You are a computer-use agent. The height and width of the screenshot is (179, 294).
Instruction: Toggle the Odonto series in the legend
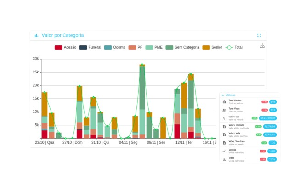[115, 47]
